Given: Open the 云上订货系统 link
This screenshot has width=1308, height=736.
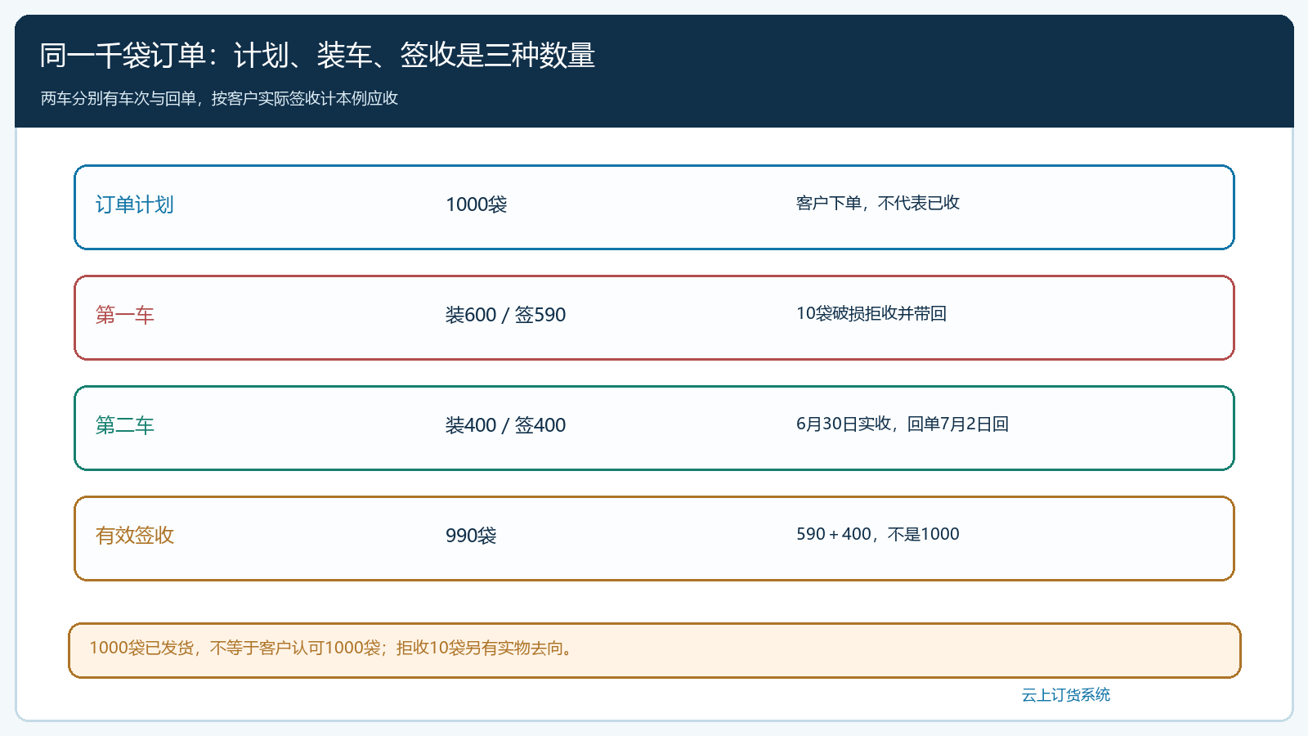Looking at the screenshot, I should tap(1066, 695).
